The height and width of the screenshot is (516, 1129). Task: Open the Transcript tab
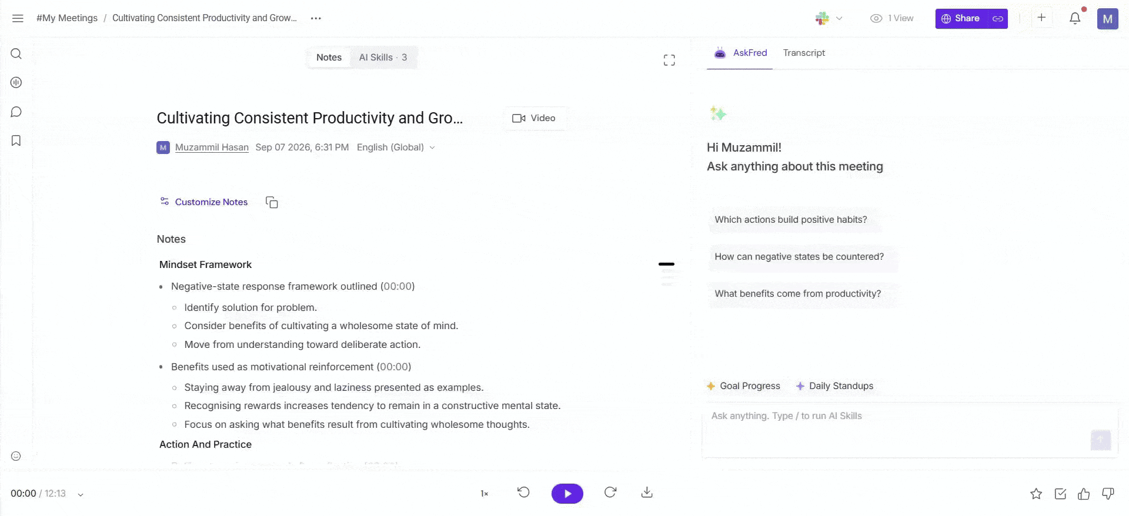(x=804, y=53)
